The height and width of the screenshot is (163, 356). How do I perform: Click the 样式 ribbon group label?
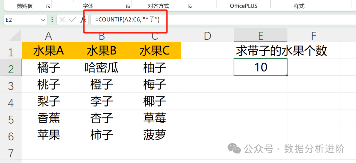click(299, 6)
